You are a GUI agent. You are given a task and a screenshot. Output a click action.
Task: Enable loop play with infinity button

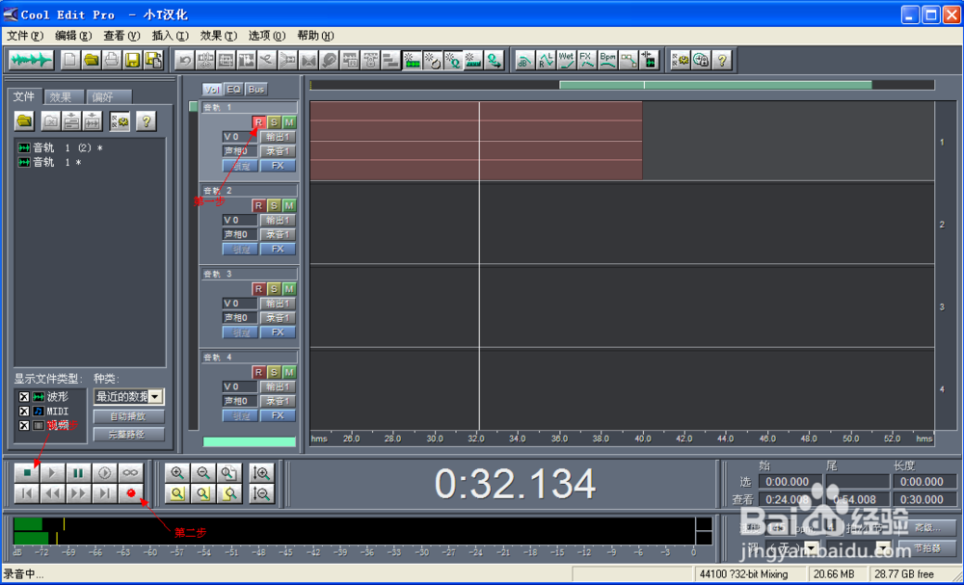(130, 472)
